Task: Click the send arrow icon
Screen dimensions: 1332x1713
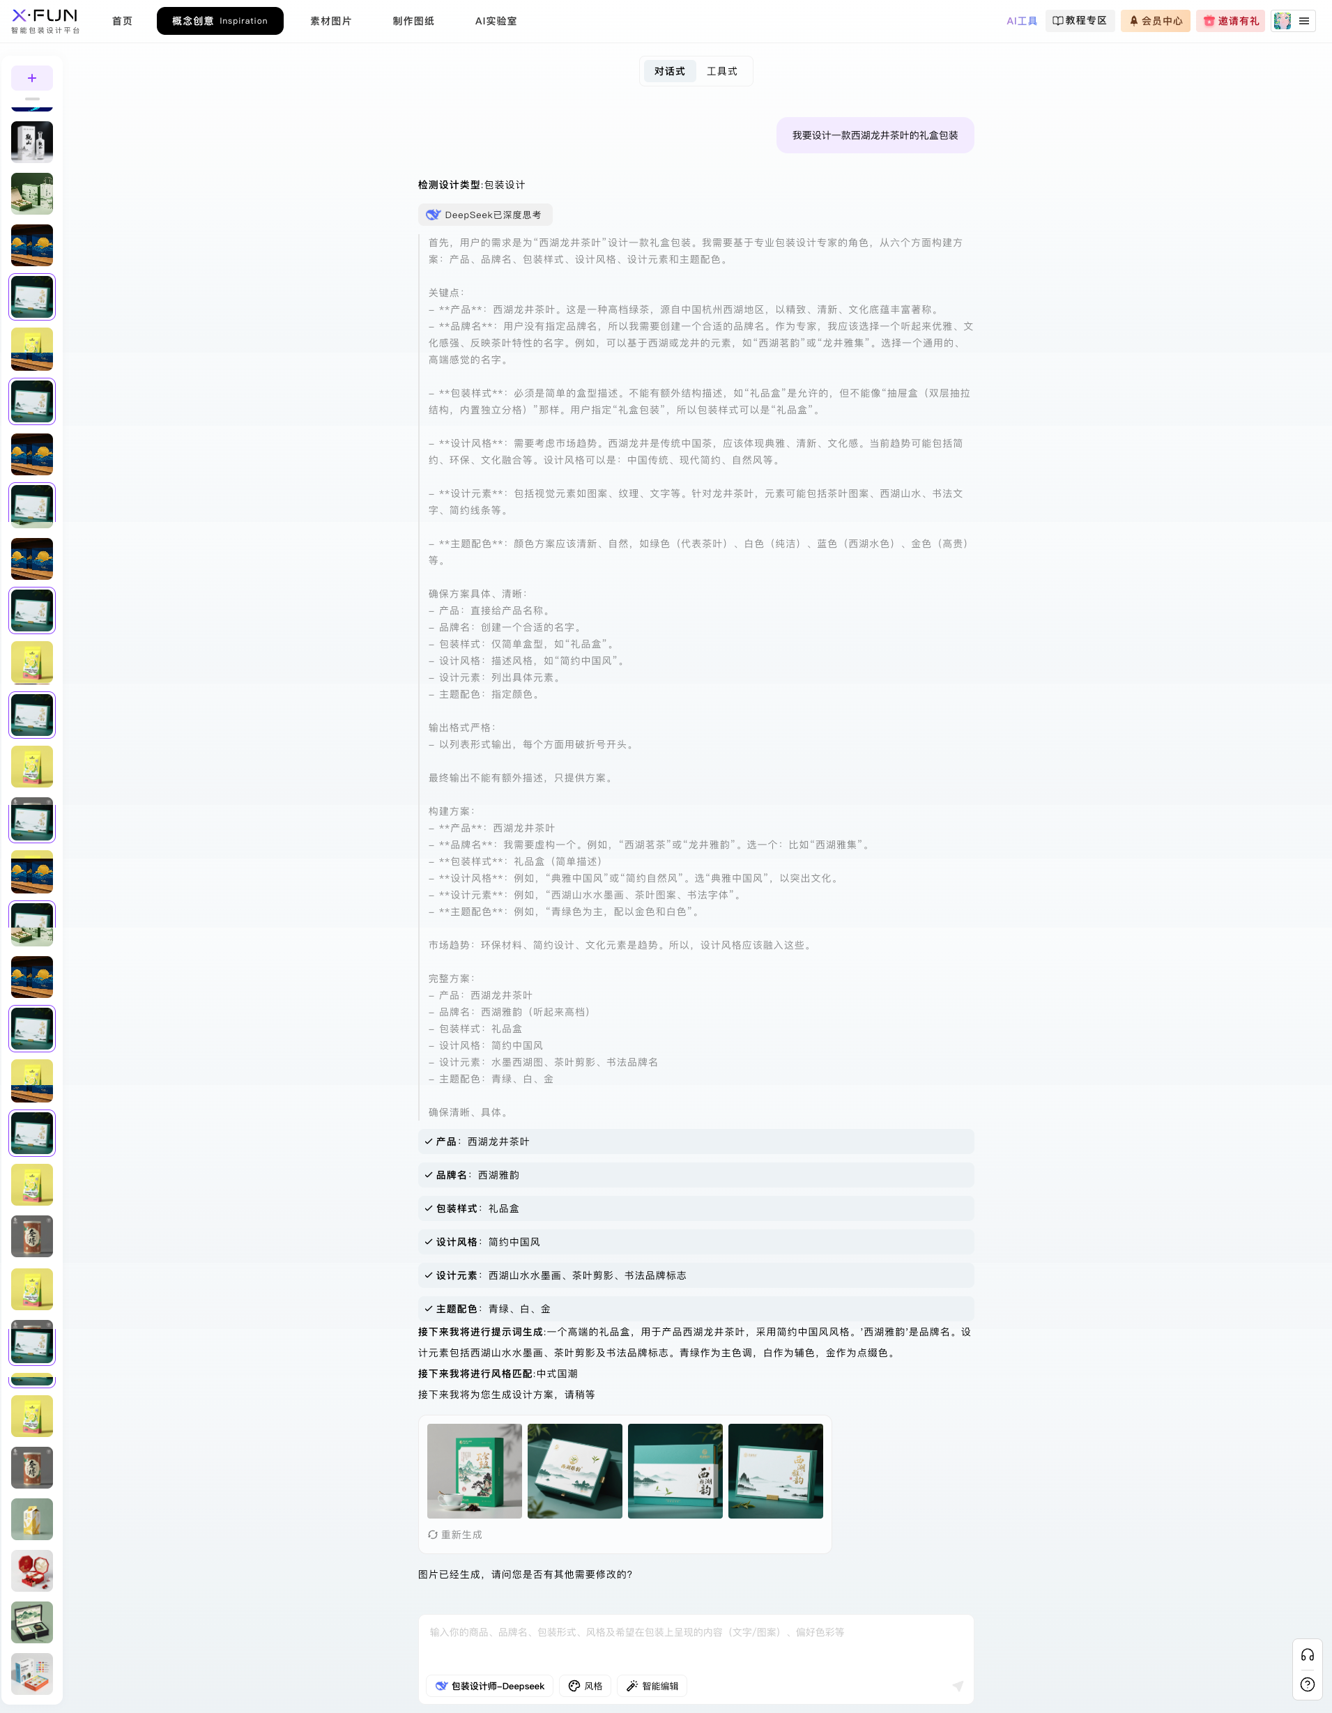Action: pos(957,1686)
